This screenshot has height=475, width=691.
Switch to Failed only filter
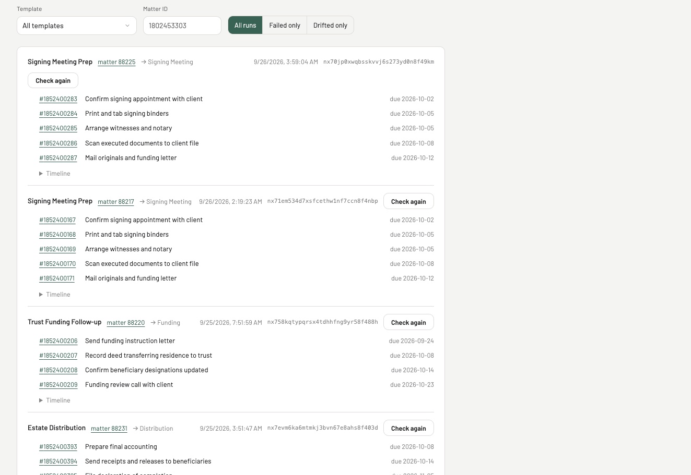285,25
